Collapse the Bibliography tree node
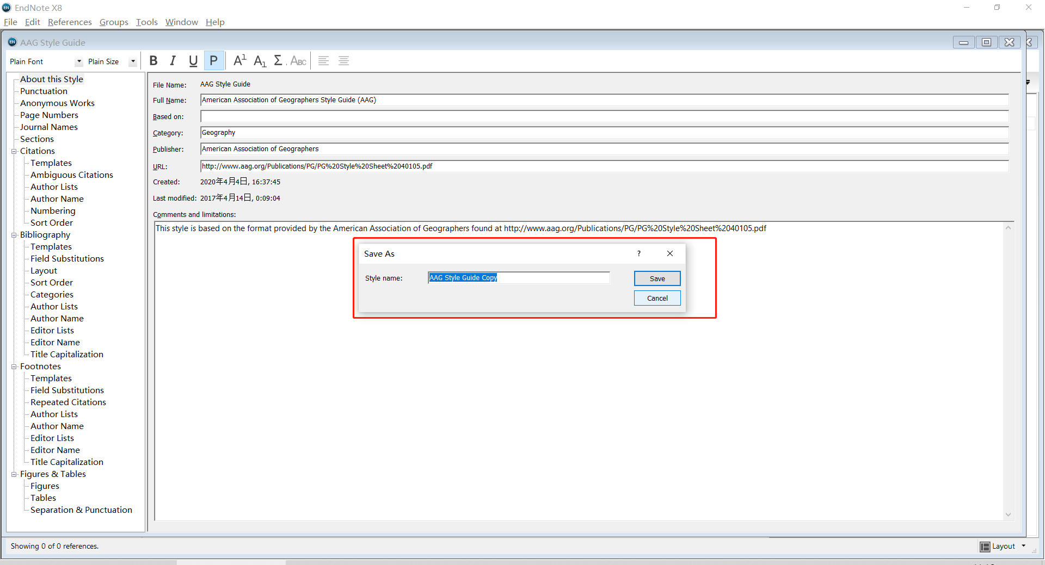Image resolution: width=1045 pixels, height=565 pixels. click(14, 235)
